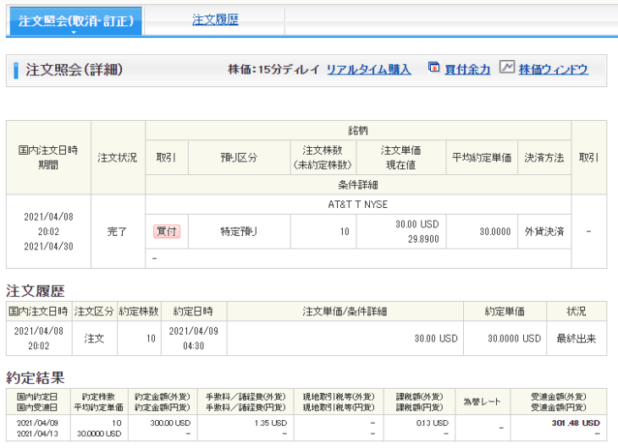Open the 注文照会(取消・訂正) tab
This screenshot has width=618, height=448.
74,20
